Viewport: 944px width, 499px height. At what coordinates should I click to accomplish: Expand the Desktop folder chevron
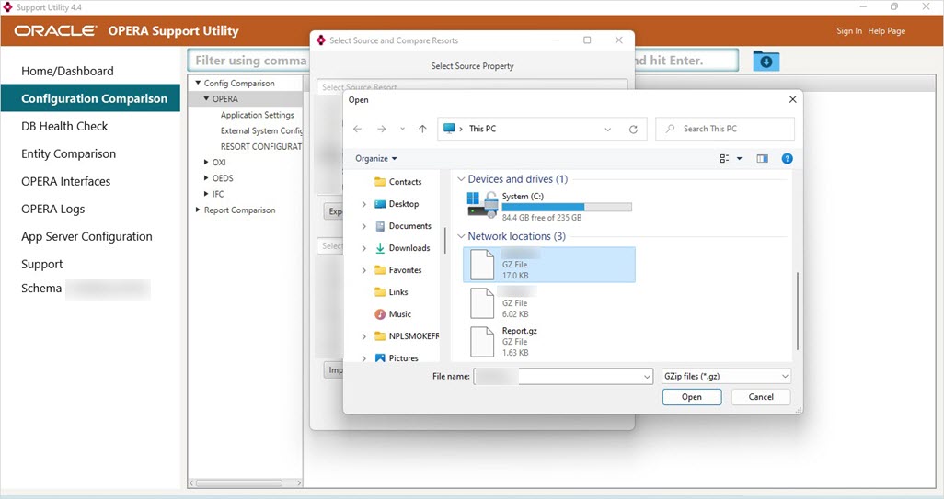pyautogui.click(x=363, y=204)
